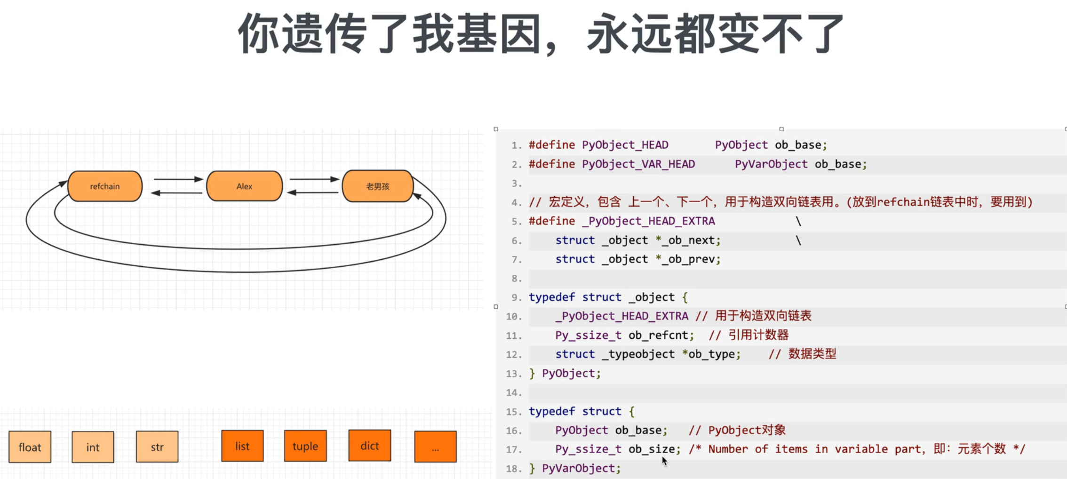Viewport: 1067px width, 479px height.
Task: Click line 11 Py_ssize_t ob_refcnt
Action: (x=672, y=335)
